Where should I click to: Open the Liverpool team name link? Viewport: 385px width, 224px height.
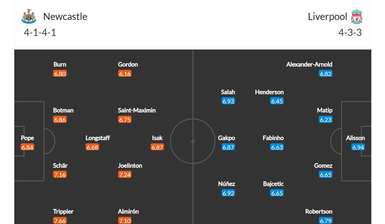pos(327,17)
